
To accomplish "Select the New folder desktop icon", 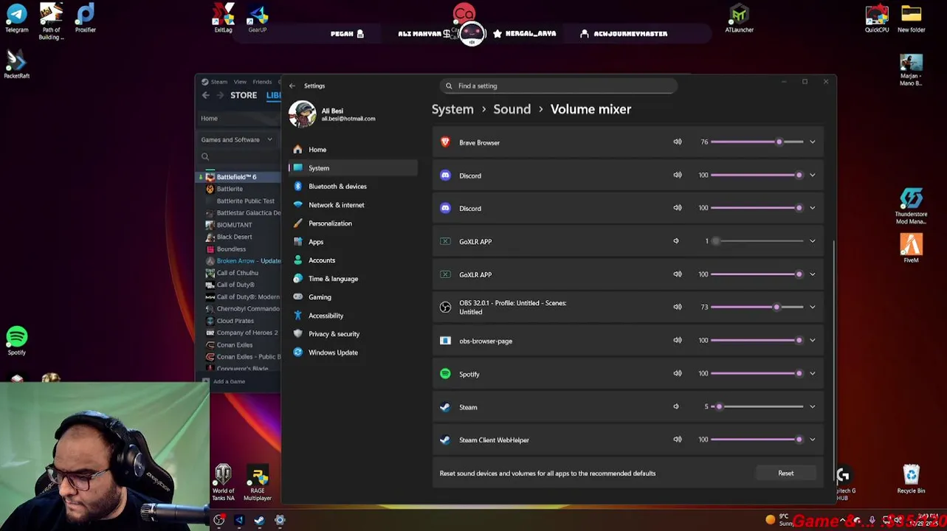I will pyautogui.click(x=911, y=18).
